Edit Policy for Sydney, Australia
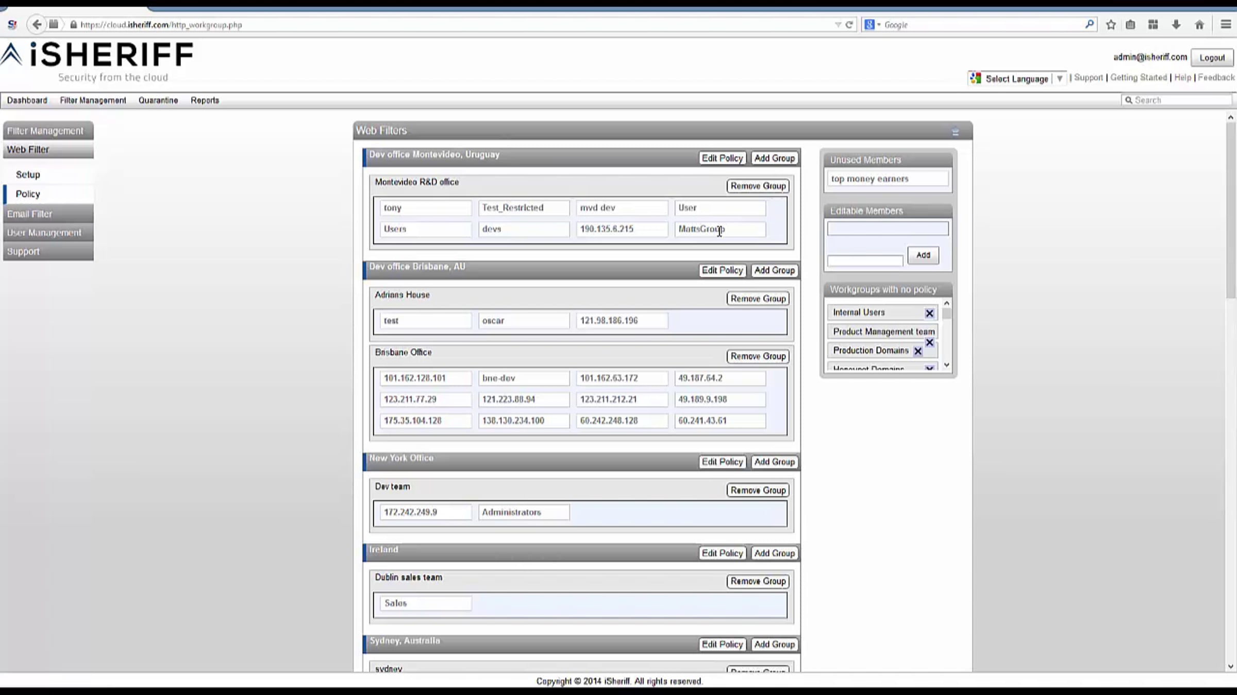Viewport: 1237px width, 695px height. (x=722, y=644)
